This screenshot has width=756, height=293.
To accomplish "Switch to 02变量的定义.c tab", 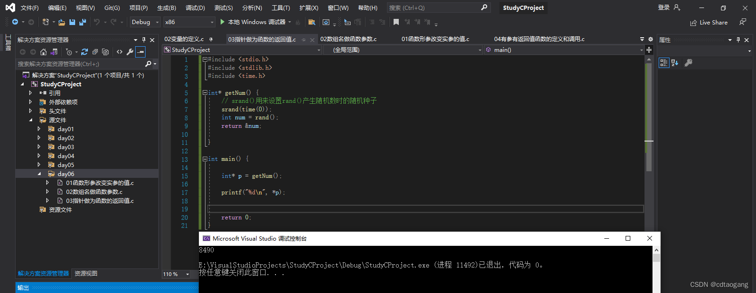I will pos(184,39).
